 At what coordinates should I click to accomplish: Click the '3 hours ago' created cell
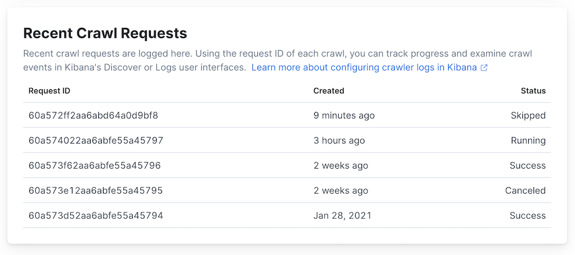click(339, 141)
